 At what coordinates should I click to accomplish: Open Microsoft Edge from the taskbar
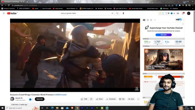(52, 108)
